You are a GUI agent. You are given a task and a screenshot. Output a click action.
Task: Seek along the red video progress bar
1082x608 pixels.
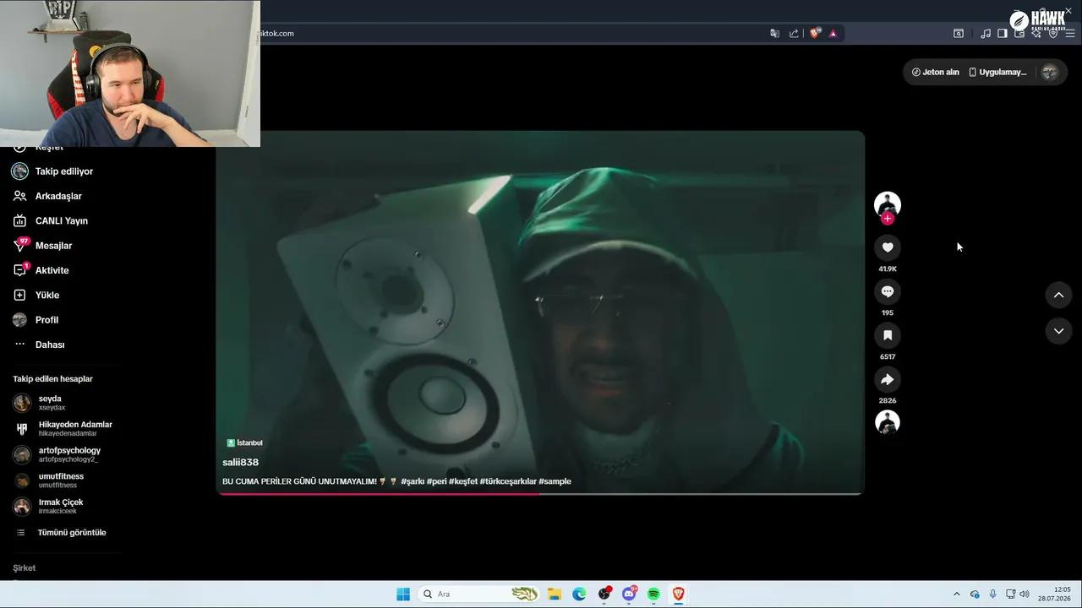click(x=540, y=493)
